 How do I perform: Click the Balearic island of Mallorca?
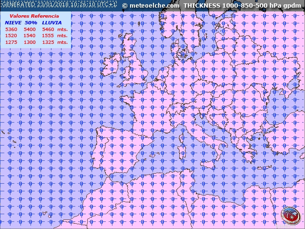152,155
